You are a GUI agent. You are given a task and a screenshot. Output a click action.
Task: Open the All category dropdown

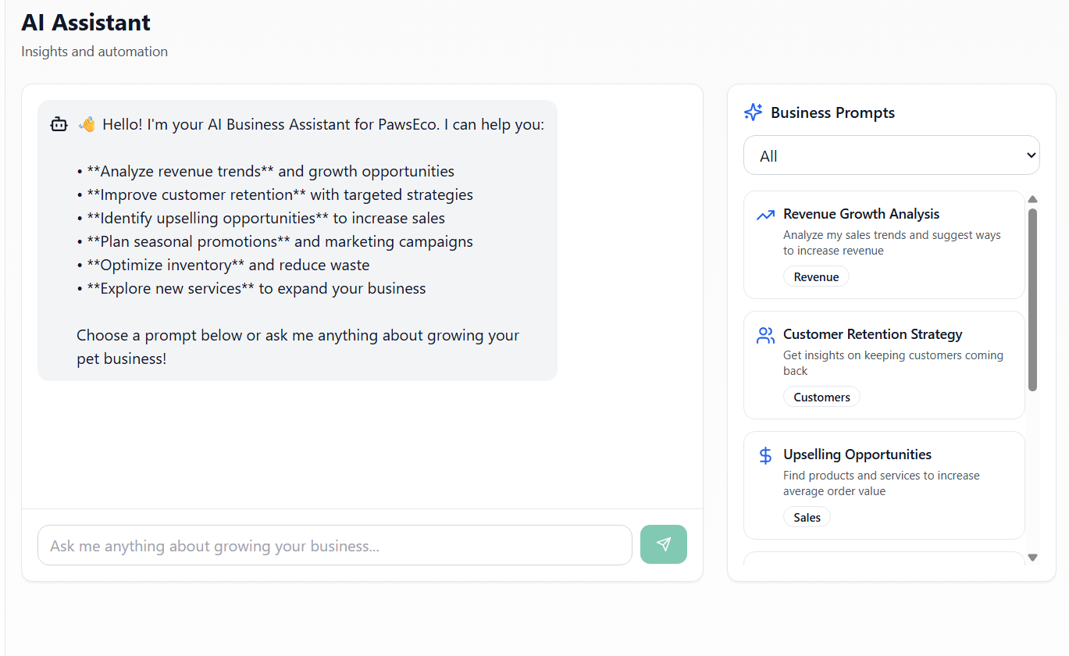(x=891, y=155)
